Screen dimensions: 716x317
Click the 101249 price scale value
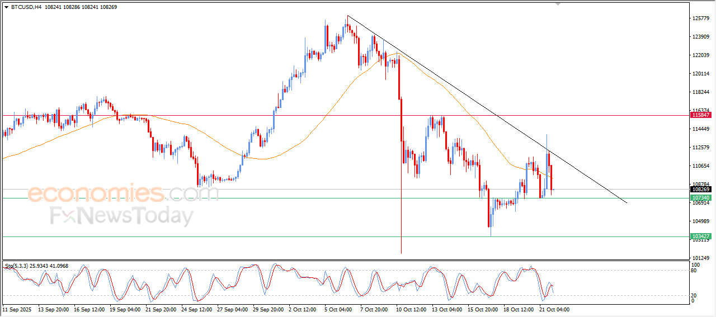pyautogui.click(x=701, y=258)
